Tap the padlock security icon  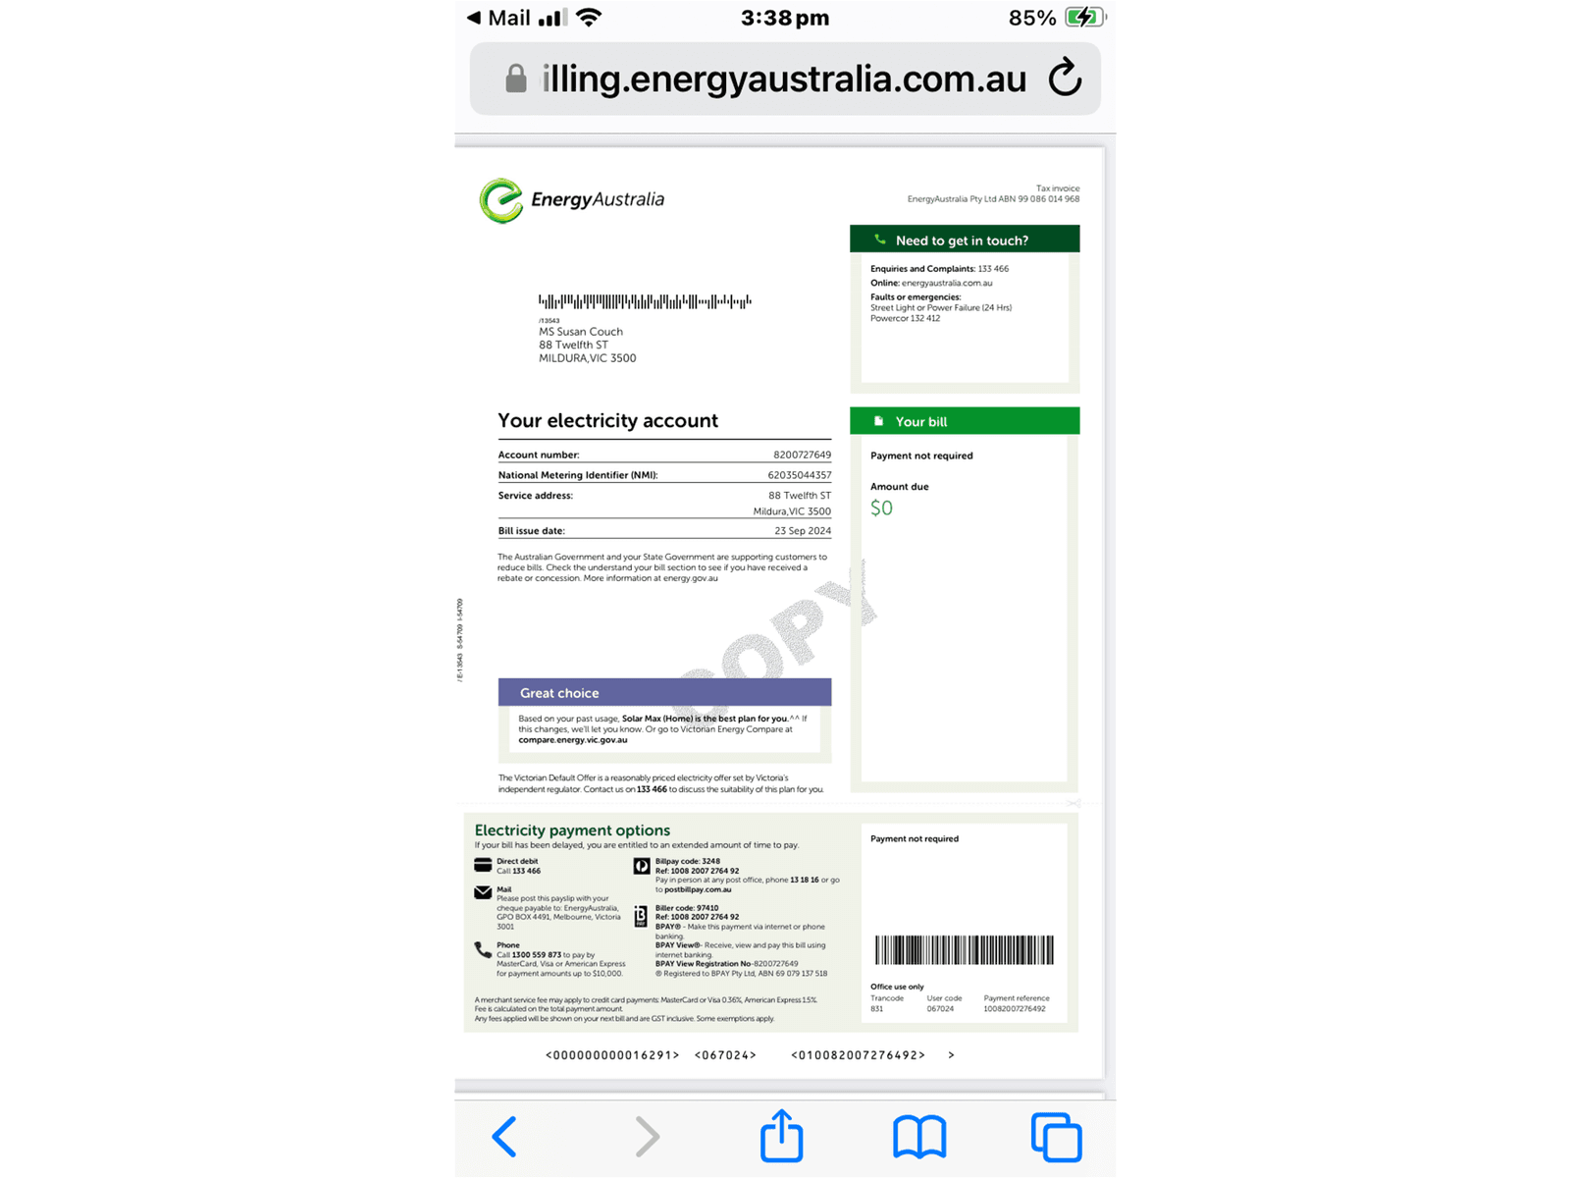516,79
